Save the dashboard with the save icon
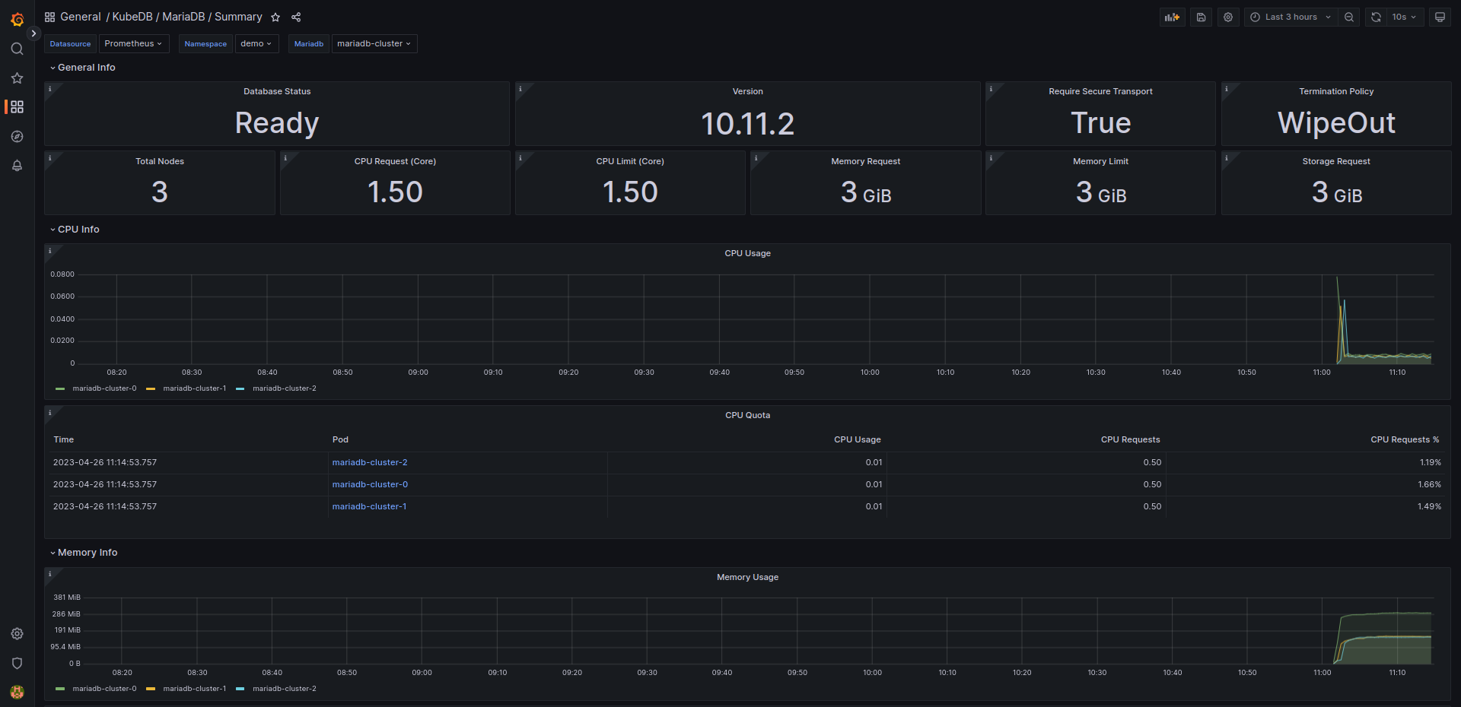 point(1201,17)
